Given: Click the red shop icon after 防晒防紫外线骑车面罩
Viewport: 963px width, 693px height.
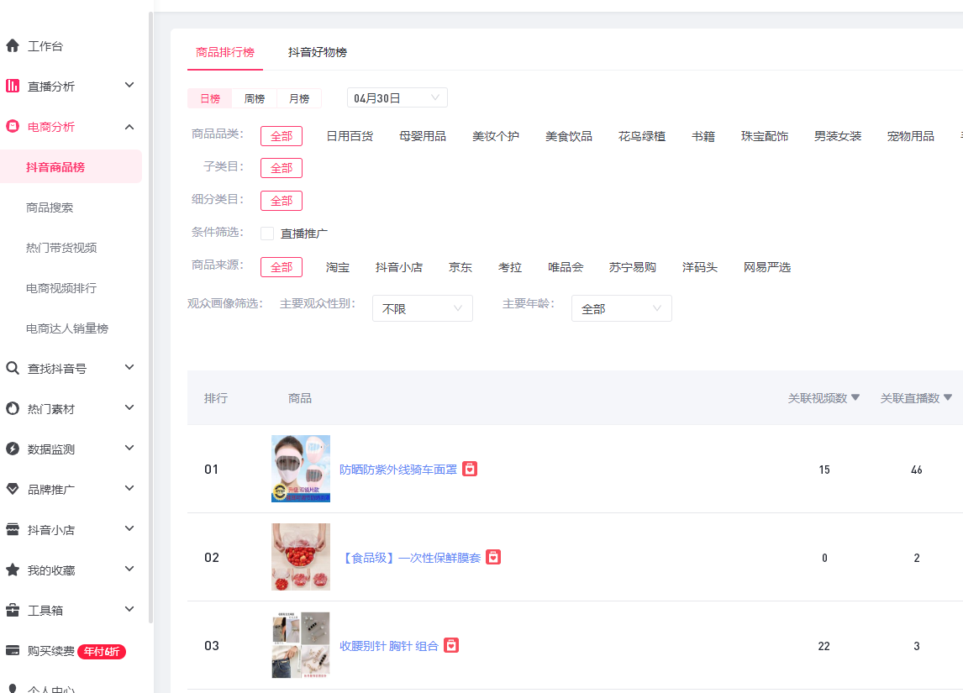Looking at the screenshot, I should [x=470, y=469].
